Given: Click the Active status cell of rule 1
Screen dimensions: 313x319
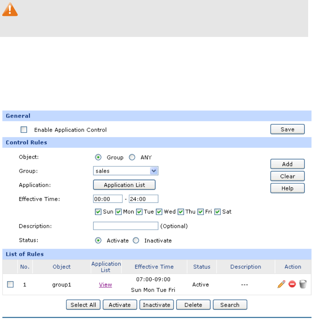Looking at the screenshot, I should pos(201,285).
